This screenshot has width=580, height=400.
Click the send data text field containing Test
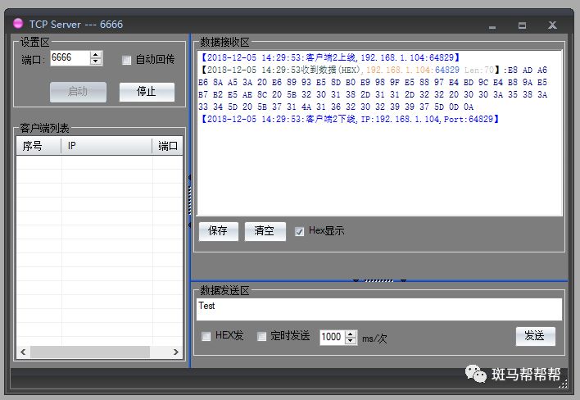[x=379, y=309]
